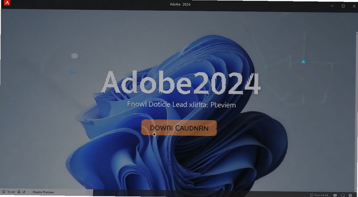Click the settings gear icon in status bar
358x197 pixels.
click(350, 195)
